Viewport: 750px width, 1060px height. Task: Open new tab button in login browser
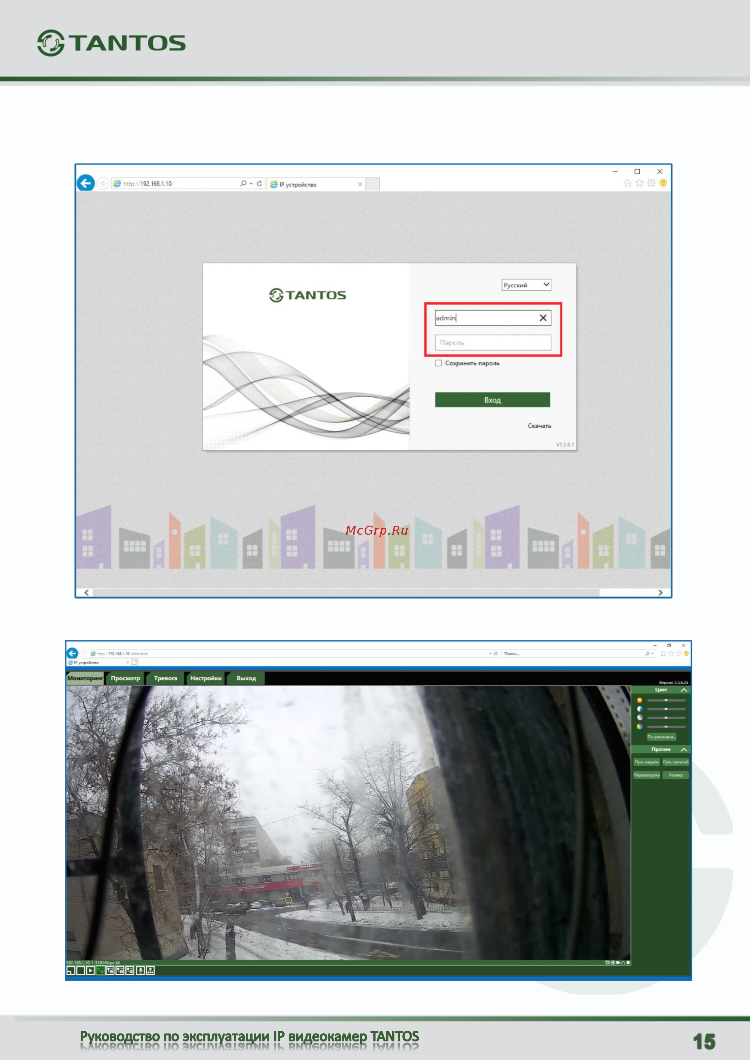coord(373,184)
